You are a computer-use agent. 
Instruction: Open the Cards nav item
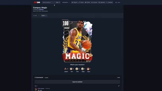pyautogui.click(x=81, y=2)
